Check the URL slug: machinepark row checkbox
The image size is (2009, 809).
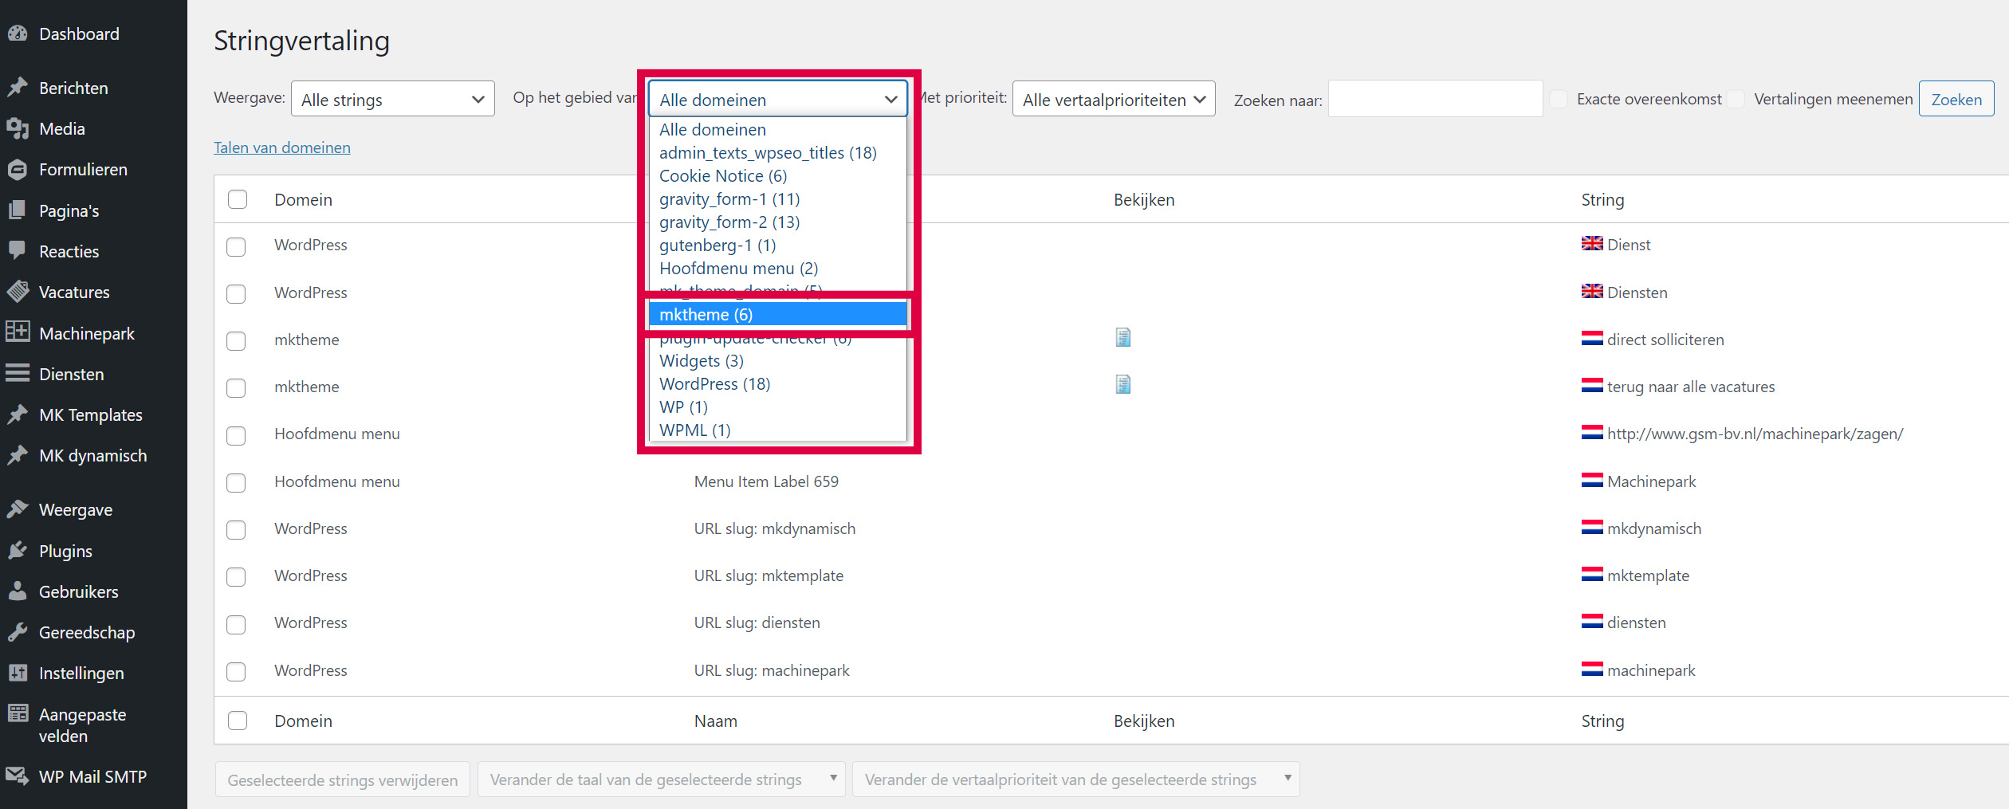(x=236, y=671)
